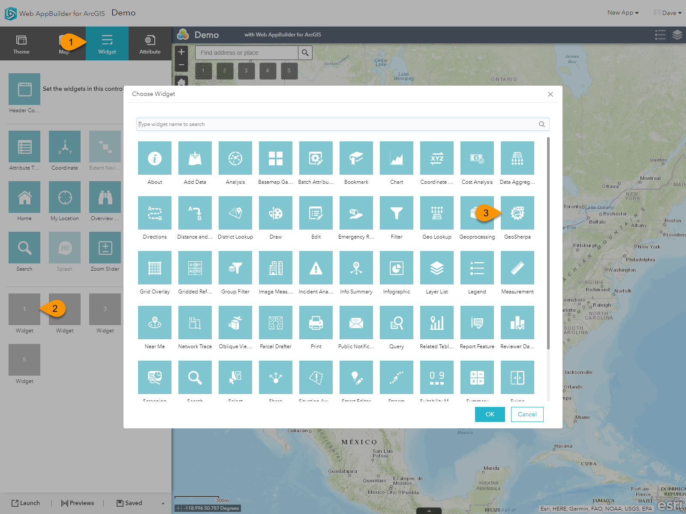Pick the Info Summary widget
This screenshot has height=514, width=686.
[356, 268]
